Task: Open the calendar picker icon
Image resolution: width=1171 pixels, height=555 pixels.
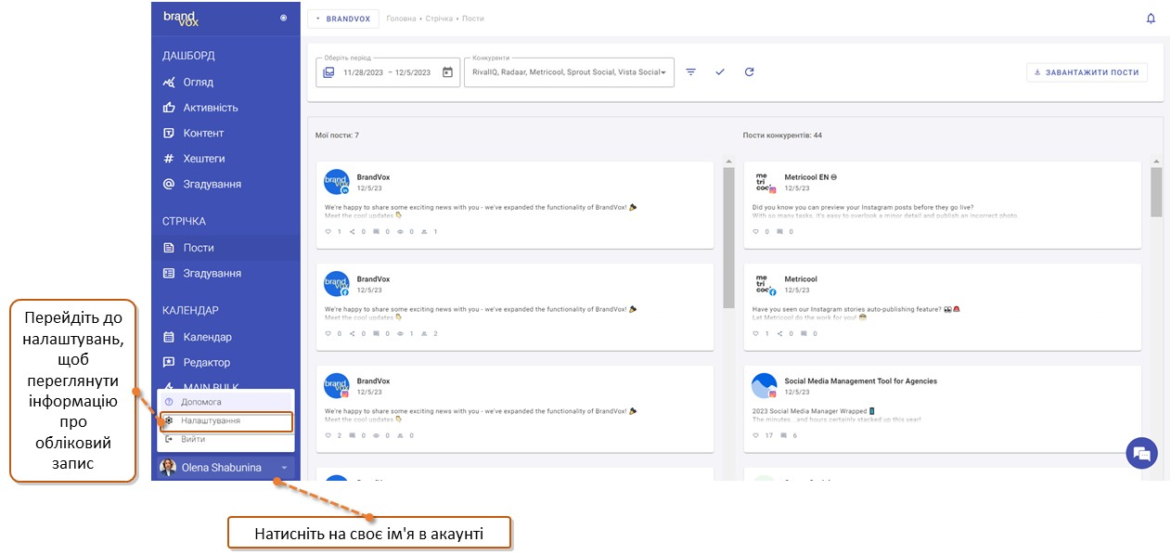Action: pos(447,72)
